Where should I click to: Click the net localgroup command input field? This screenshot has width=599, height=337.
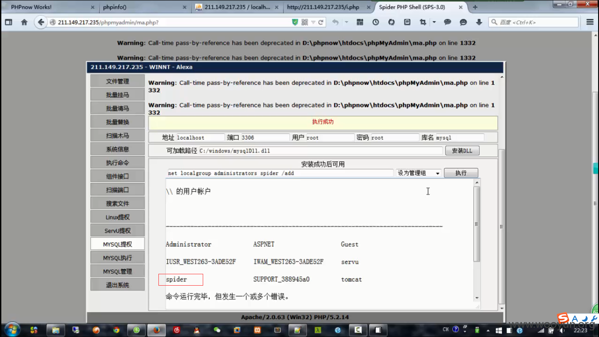click(280, 173)
